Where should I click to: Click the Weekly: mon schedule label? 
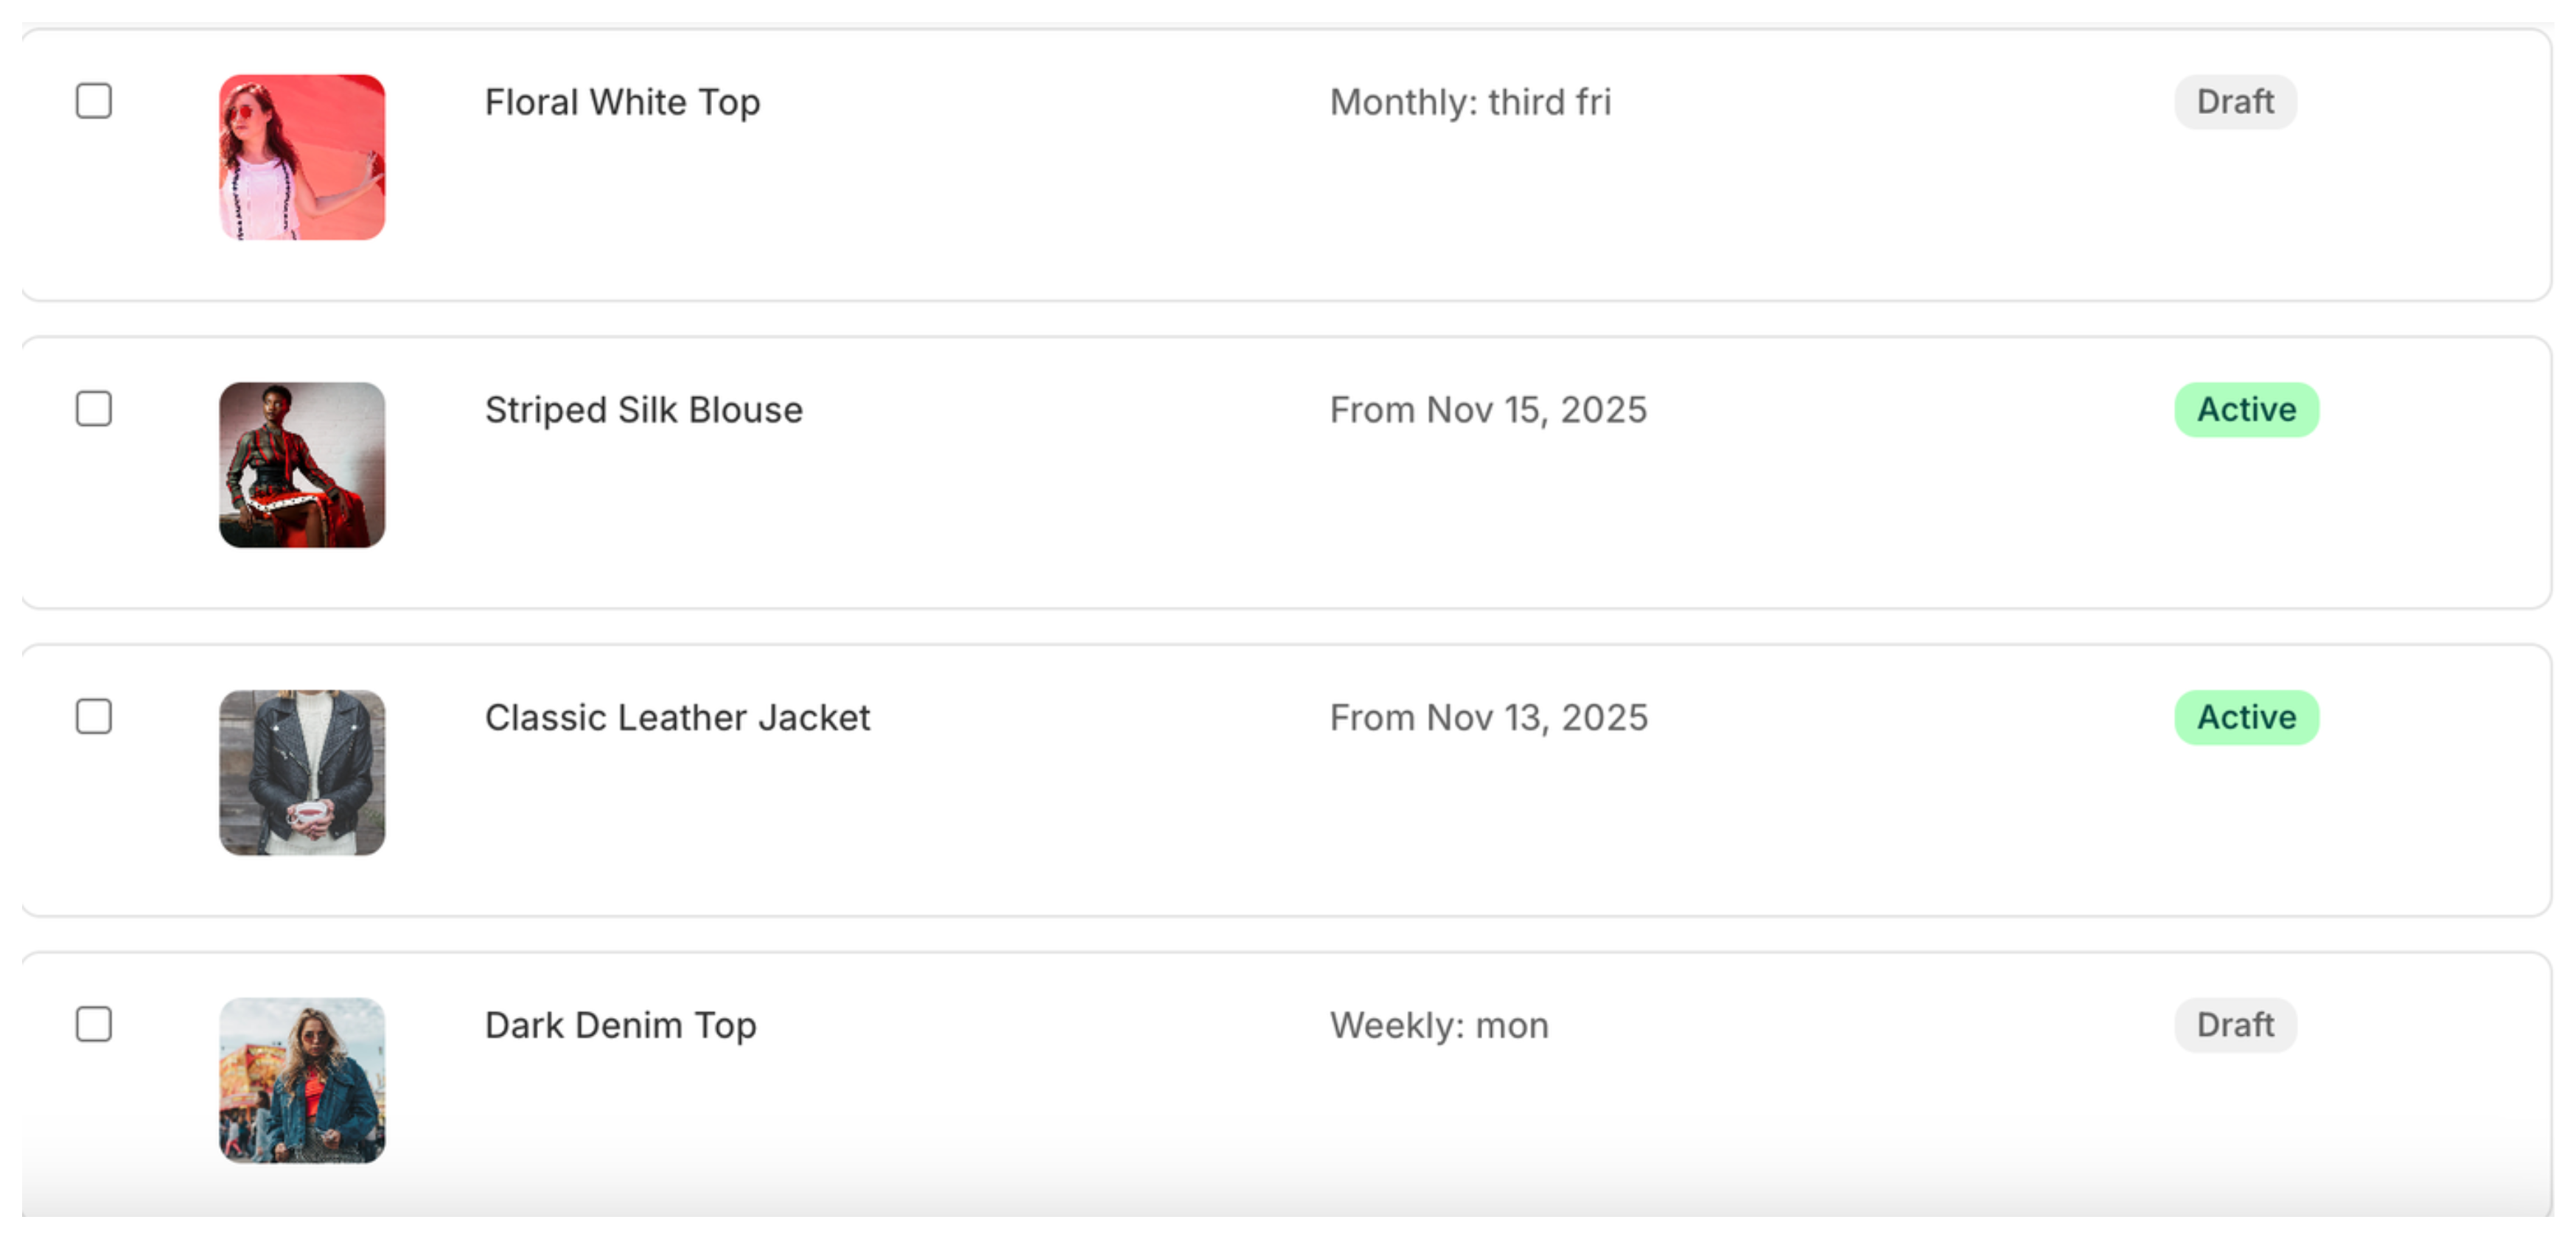pos(1439,1024)
